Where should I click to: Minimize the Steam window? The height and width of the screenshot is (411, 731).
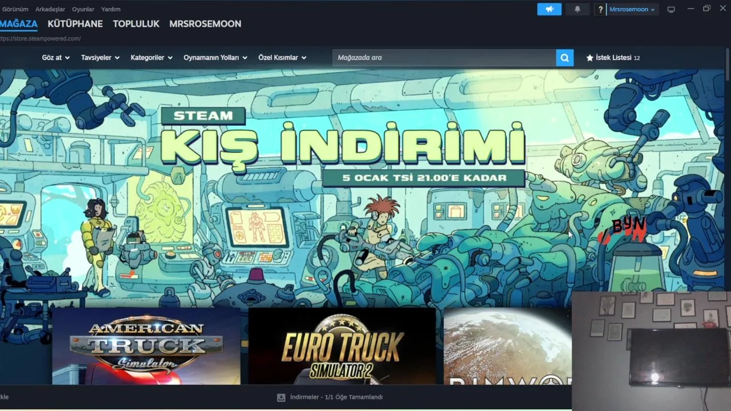690,9
